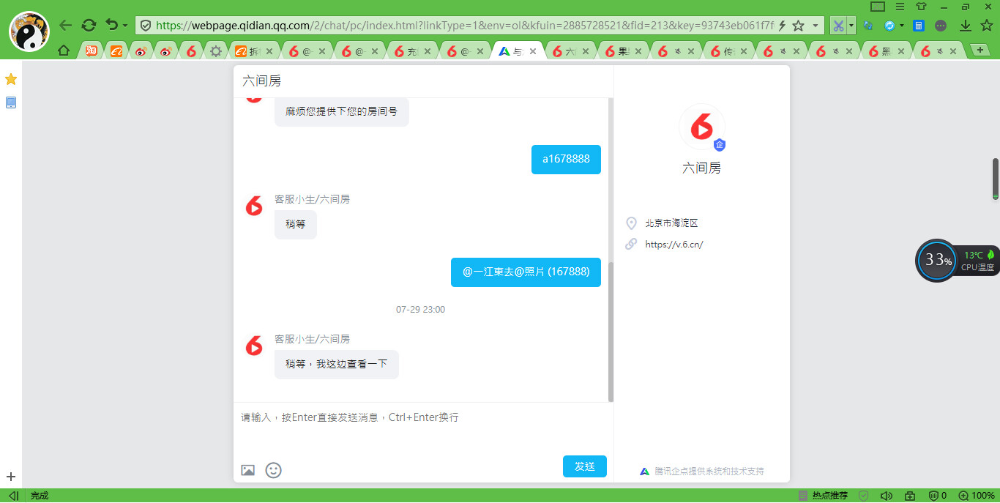Click the yin-yang user avatar
Image resolution: width=1000 pixels, height=503 pixels.
tap(29, 31)
